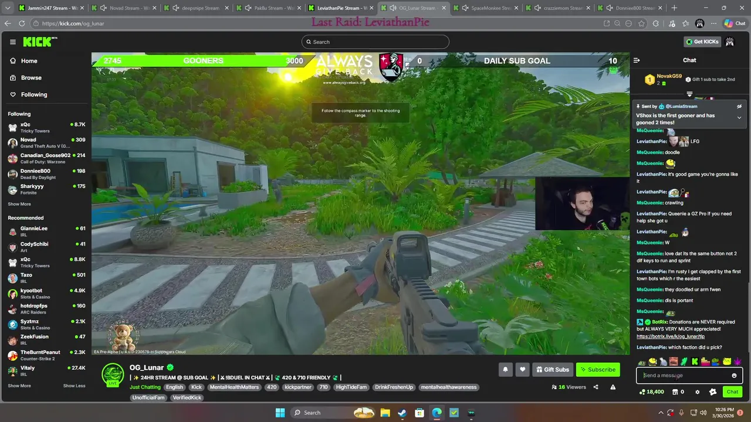Click the report warning triangle icon

point(613,387)
